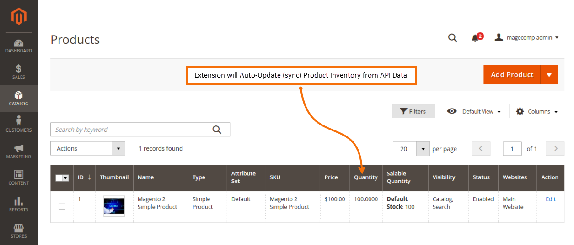Click the Magento logo icon
This screenshot has width=574, height=245.
pyautogui.click(x=19, y=17)
